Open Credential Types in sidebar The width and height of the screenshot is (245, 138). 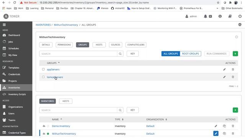pyautogui.click(x=17, y=133)
